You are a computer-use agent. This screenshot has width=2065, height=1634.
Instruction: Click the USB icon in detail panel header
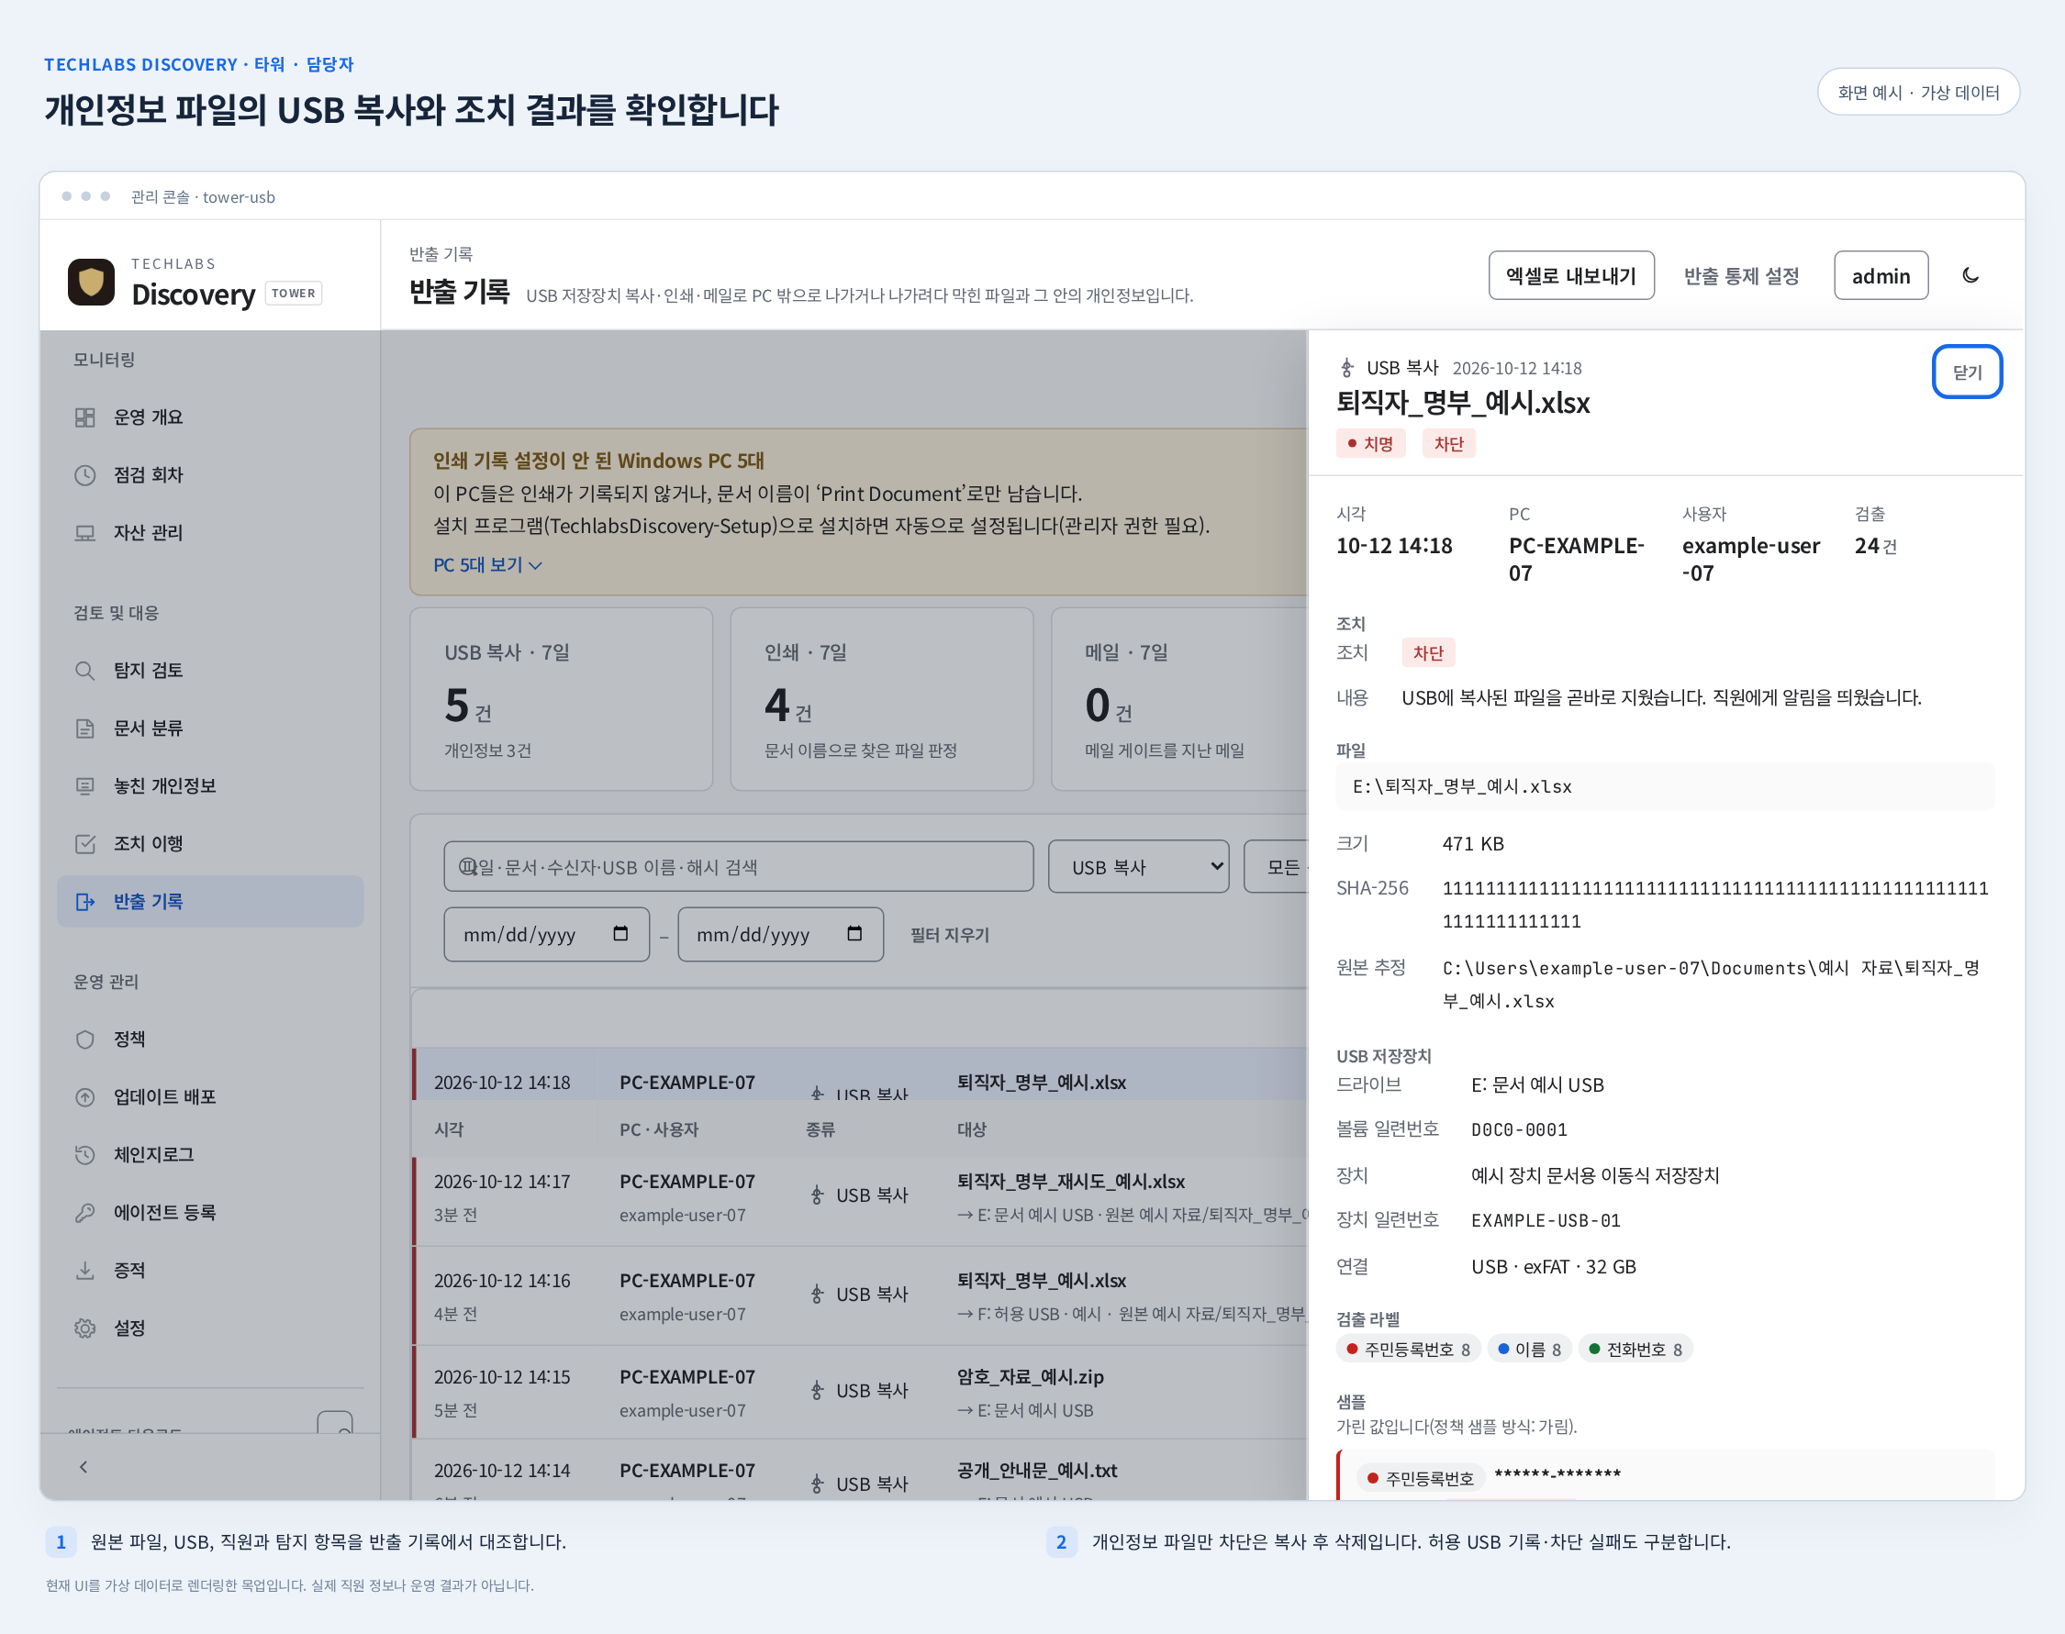point(1347,367)
